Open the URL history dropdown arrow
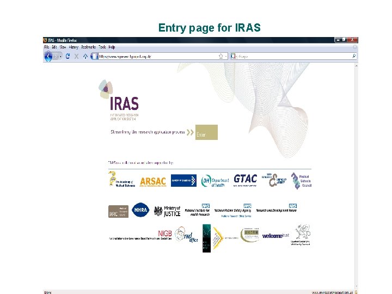This screenshot has height=294, width=392. pos(226,57)
